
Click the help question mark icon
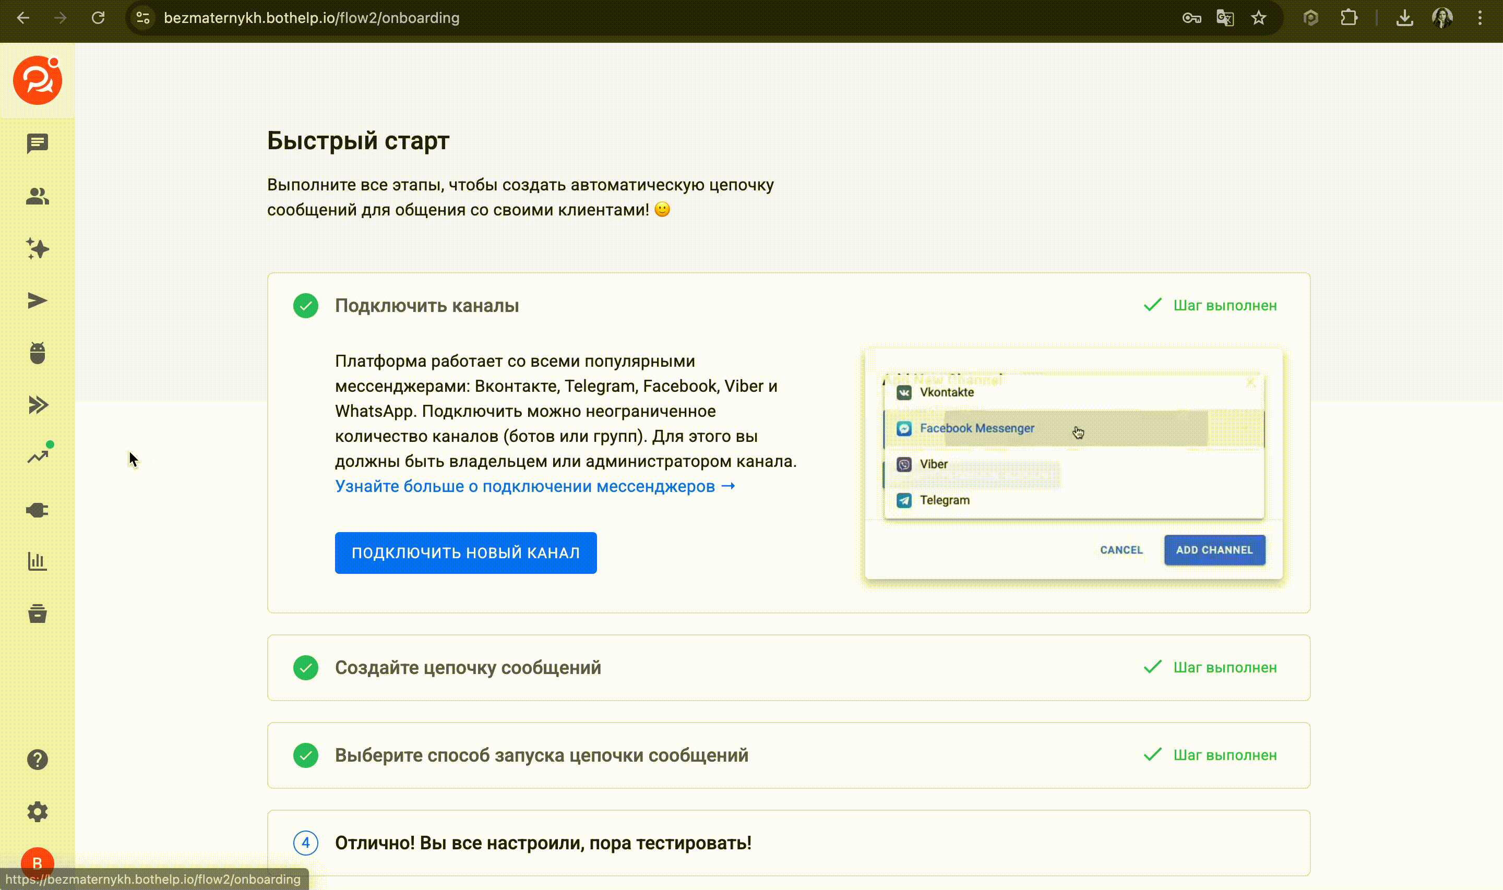pyautogui.click(x=37, y=759)
